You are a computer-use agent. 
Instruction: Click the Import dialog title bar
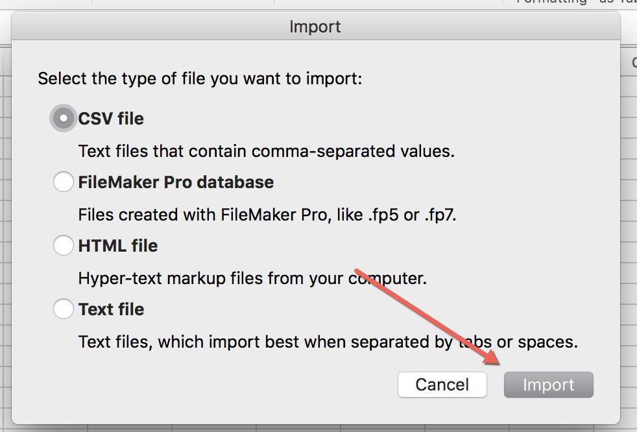pyautogui.click(x=316, y=27)
